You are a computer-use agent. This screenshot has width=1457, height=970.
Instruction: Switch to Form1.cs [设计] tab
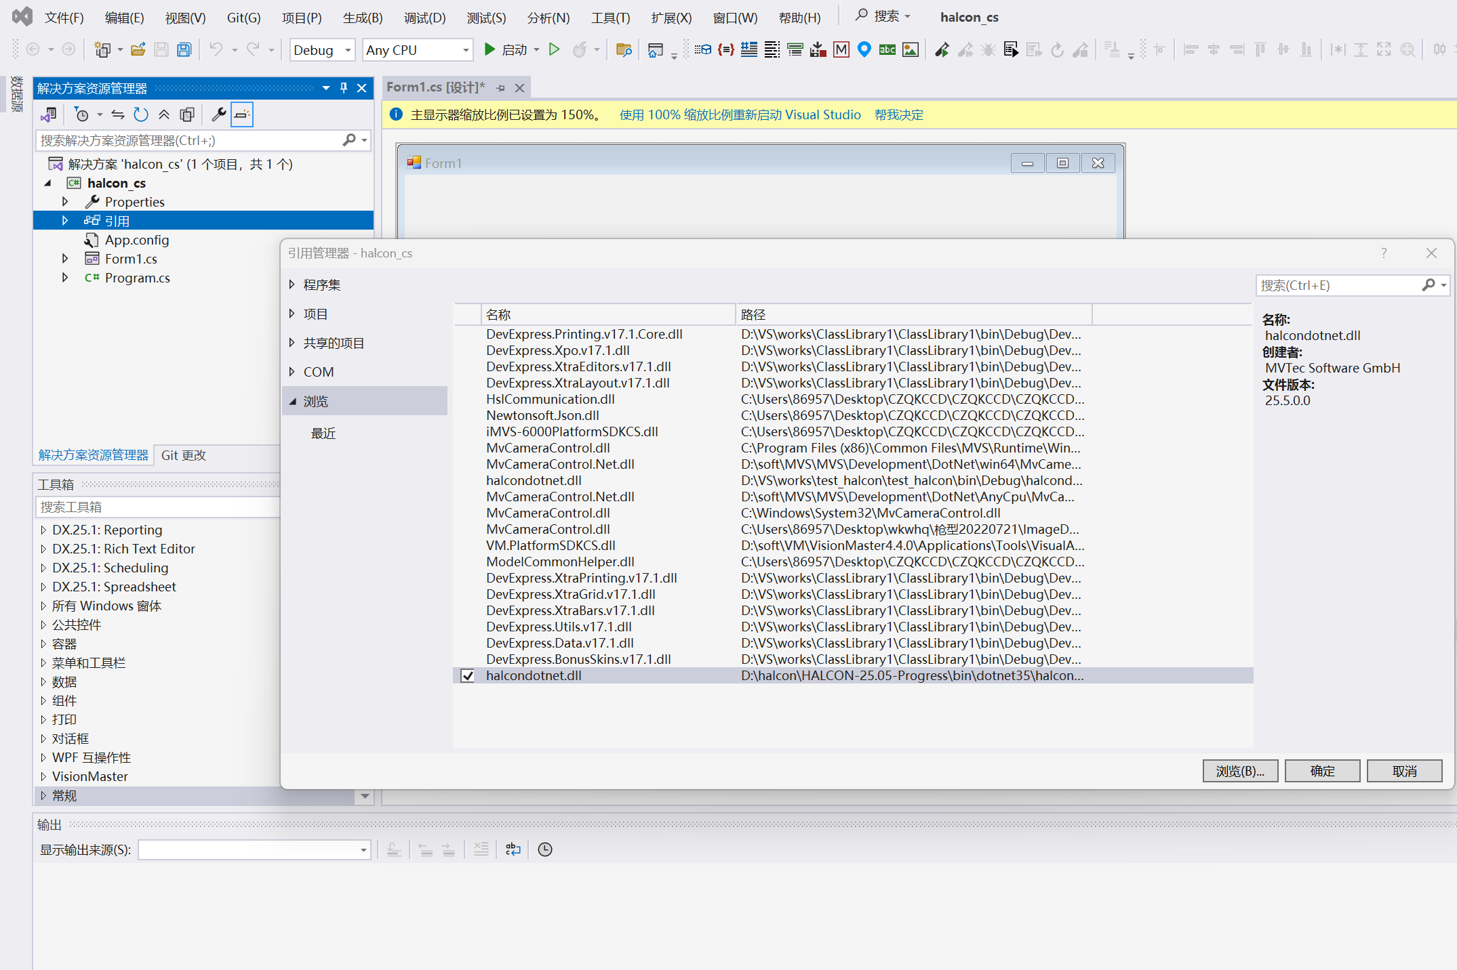[x=436, y=87]
